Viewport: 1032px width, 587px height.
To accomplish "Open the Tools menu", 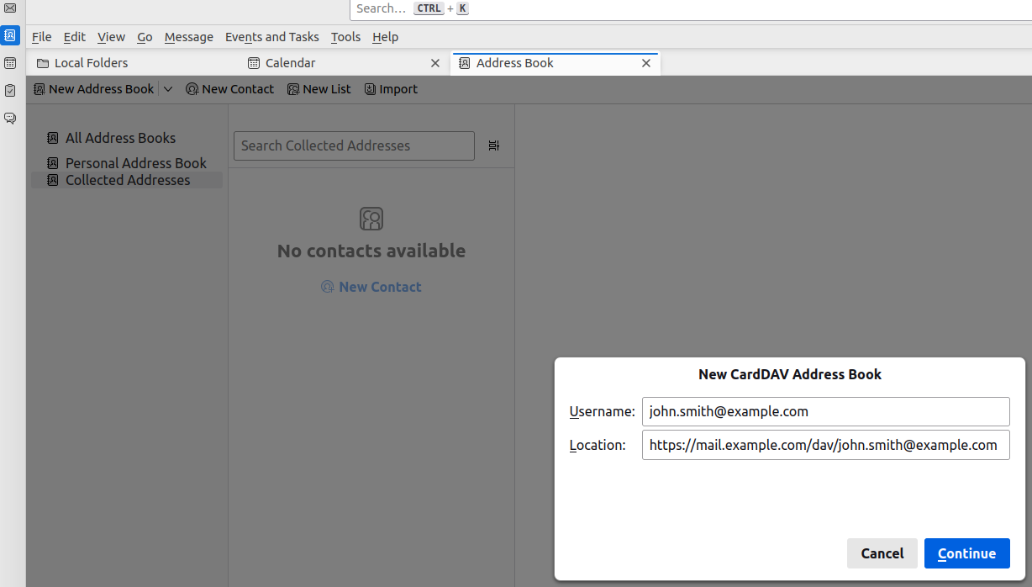I will pos(345,37).
